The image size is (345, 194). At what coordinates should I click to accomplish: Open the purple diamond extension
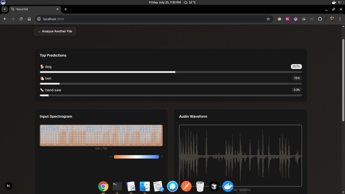(x=296, y=19)
